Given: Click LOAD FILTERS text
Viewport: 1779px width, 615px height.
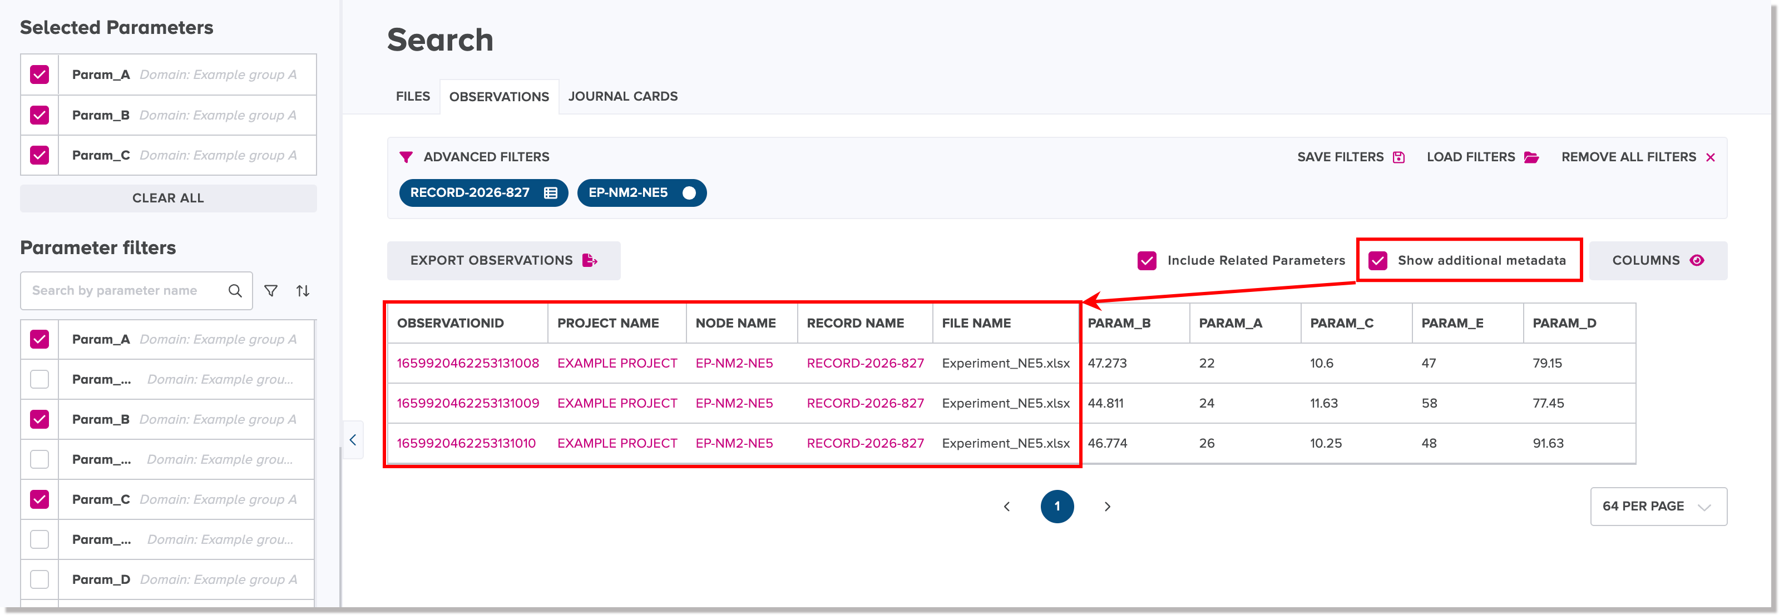Looking at the screenshot, I should coord(1470,157).
